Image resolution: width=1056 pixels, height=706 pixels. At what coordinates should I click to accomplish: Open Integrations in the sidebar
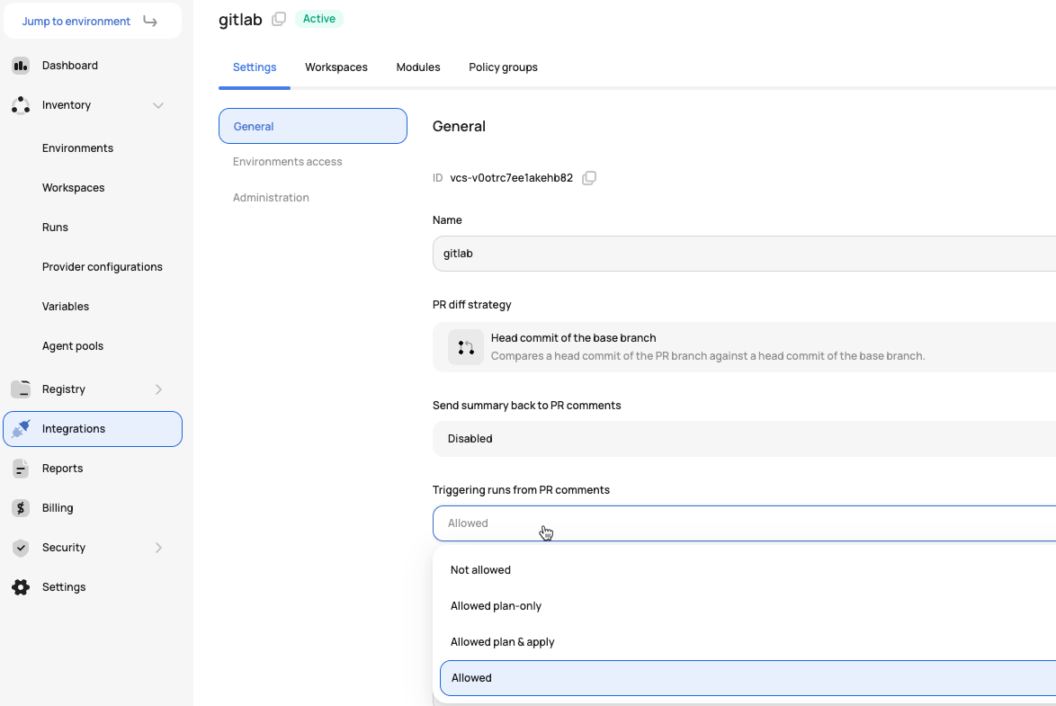tap(93, 428)
